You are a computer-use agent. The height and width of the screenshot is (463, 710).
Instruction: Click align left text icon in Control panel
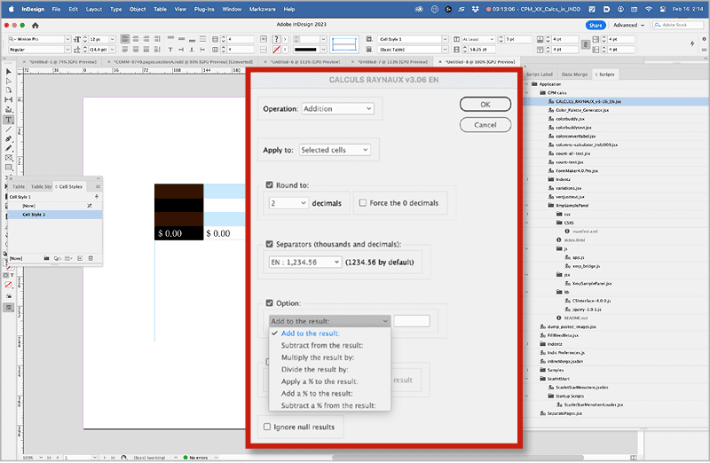click(x=125, y=39)
